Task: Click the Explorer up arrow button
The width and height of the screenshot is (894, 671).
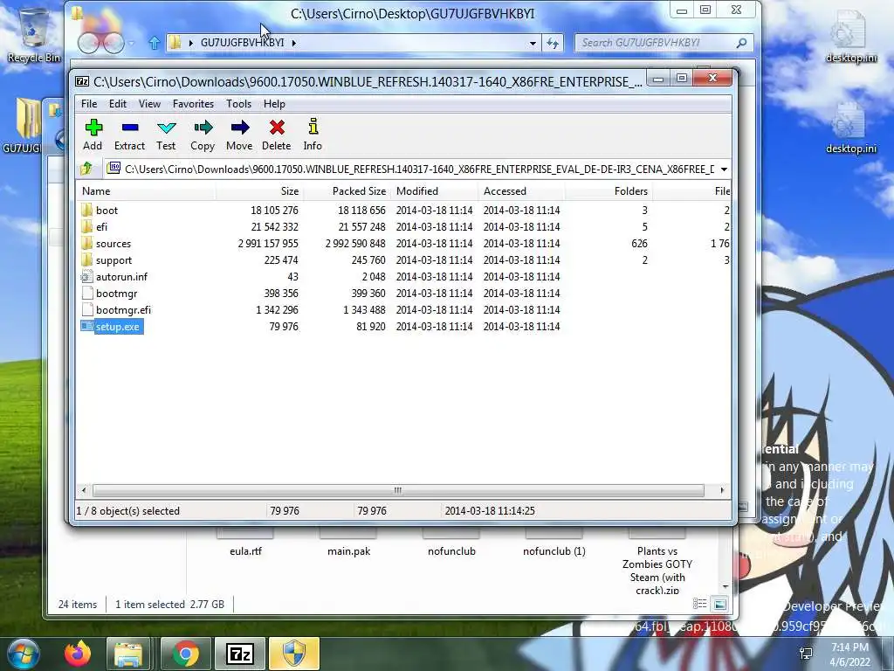Action: pos(154,43)
